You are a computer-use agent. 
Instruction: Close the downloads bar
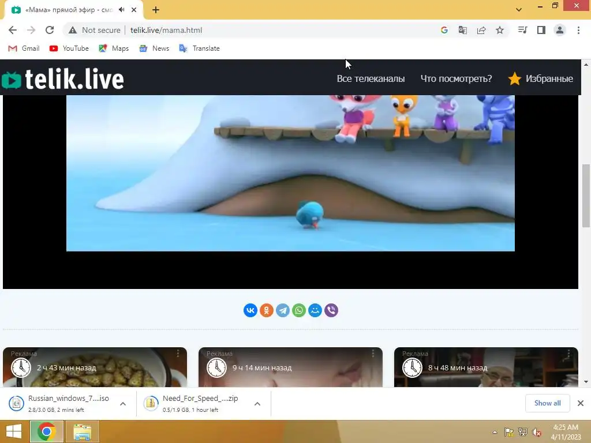581,403
